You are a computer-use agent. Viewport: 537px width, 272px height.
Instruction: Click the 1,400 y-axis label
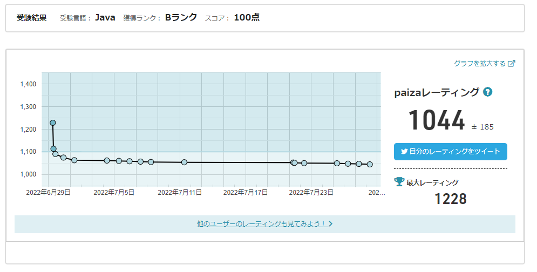28,84
